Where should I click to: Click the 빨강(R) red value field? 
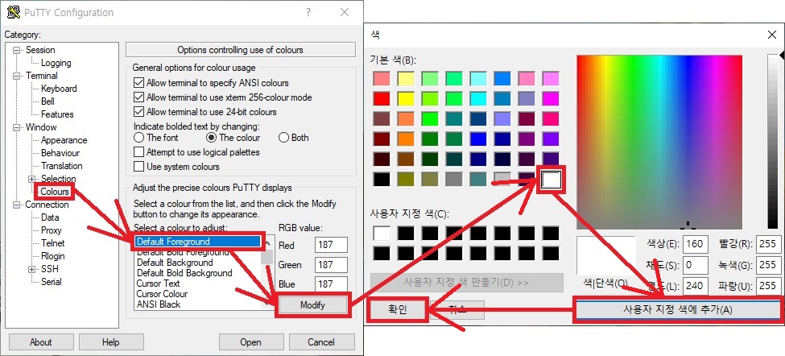(x=767, y=244)
